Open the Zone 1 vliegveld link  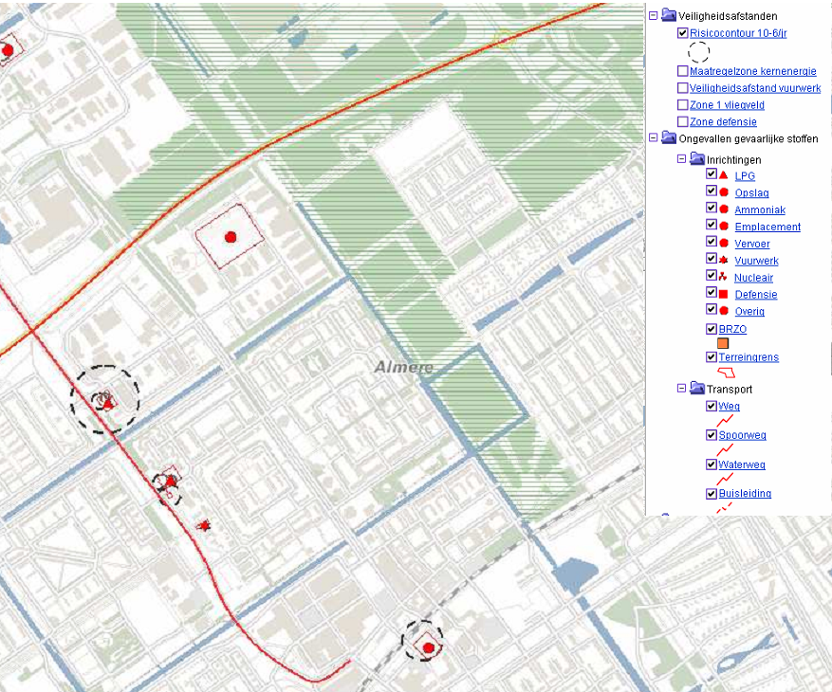[727, 105]
